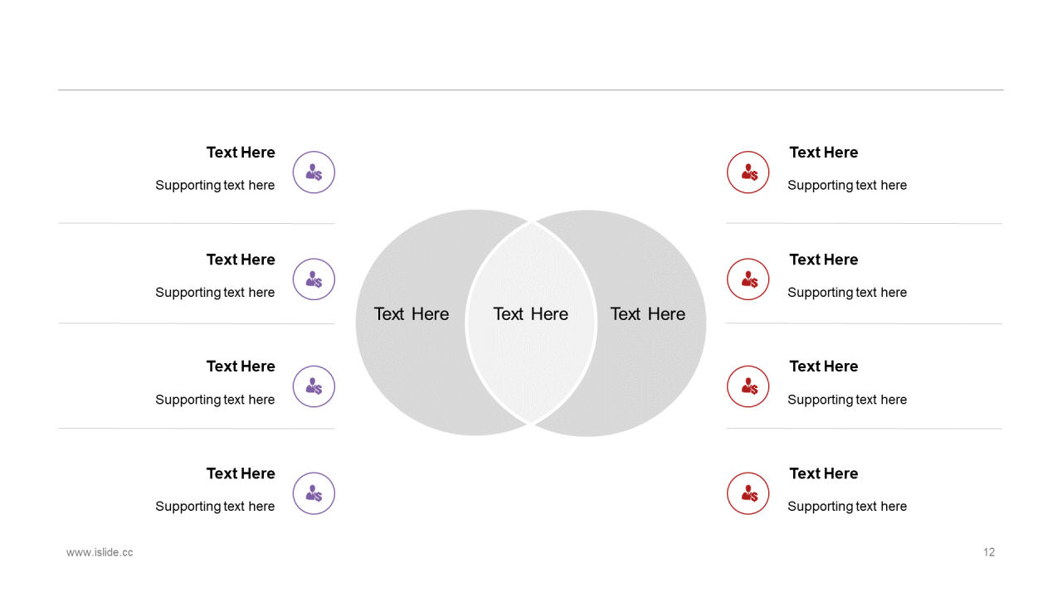
Task: Select the bottom red person-dollar icon
Action: coord(748,493)
